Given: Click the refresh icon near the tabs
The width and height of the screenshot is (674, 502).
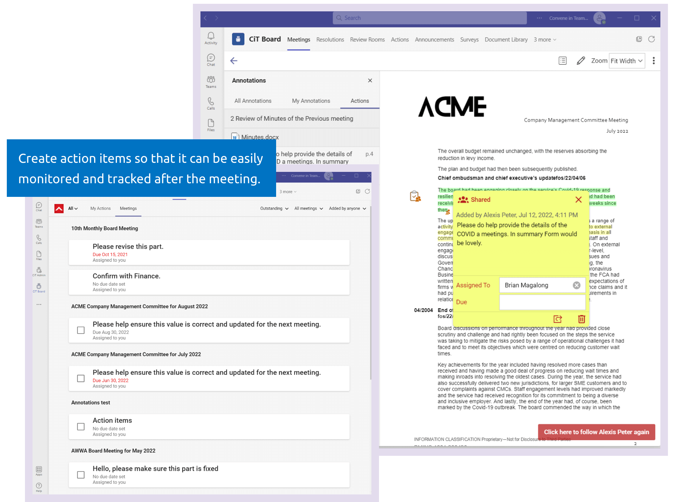Looking at the screenshot, I should [652, 39].
